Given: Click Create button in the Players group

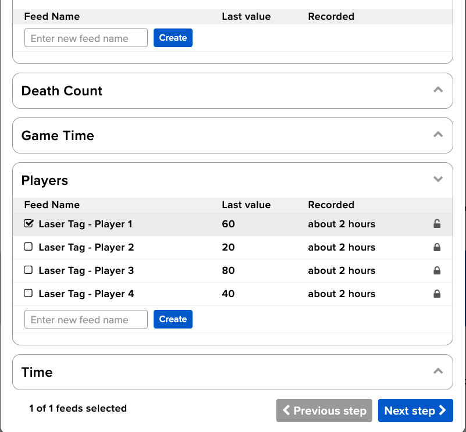Looking at the screenshot, I should 173,319.
